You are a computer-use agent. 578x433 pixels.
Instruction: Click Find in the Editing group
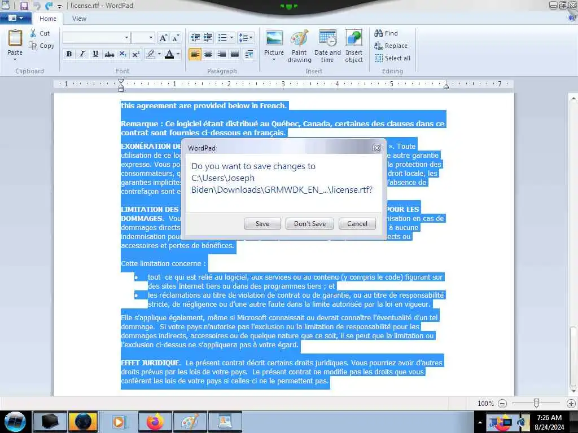[x=386, y=33]
